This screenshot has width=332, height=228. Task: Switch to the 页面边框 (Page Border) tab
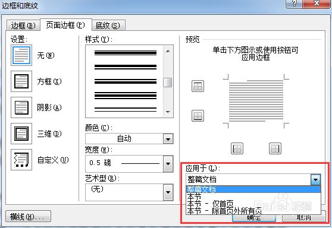65,25
